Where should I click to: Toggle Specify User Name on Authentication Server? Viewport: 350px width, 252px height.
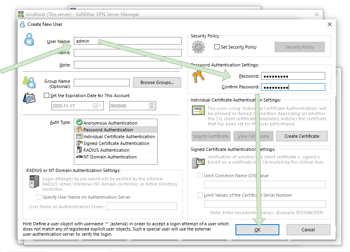[x=39, y=197]
